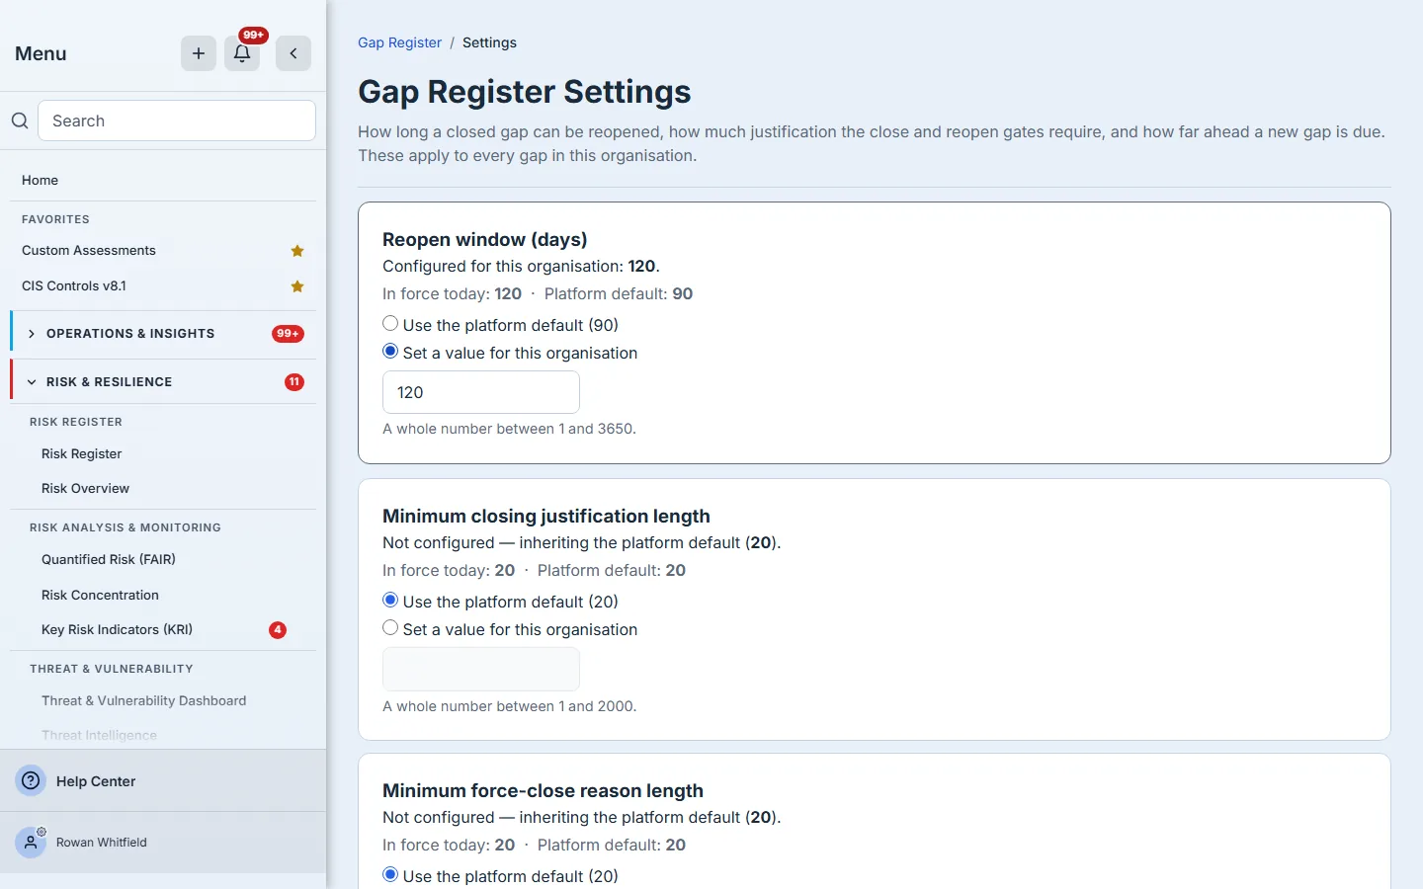This screenshot has width=1423, height=889.
Task: Open Risk Concentration page
Action: coord(100,596)
